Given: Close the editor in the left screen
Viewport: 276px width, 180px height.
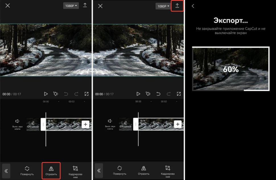Looking at the screenshot, I should coord(8,6).
